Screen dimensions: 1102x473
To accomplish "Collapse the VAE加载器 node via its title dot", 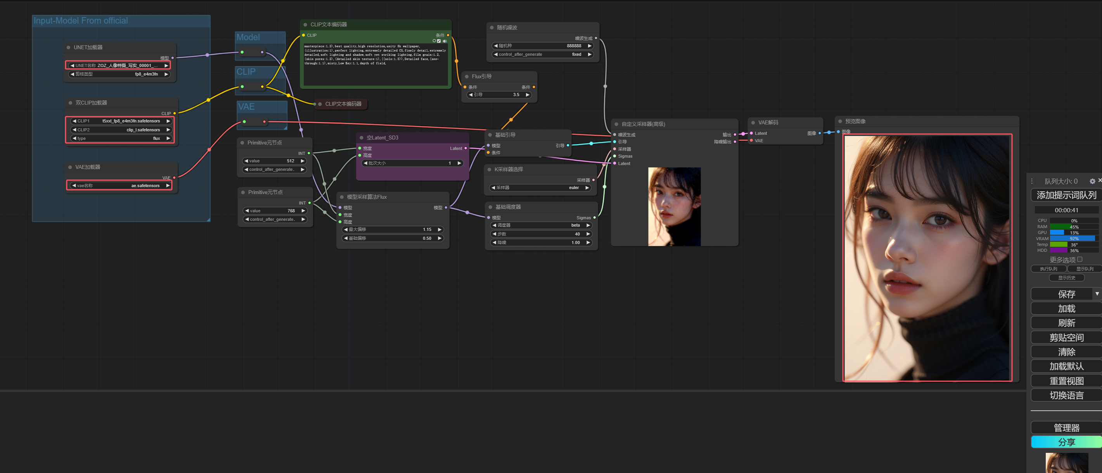I will tap(70, 167).
